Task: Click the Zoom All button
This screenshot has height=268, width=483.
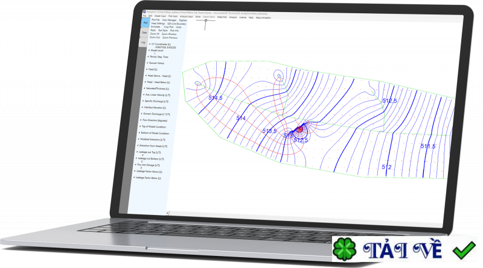Action: pos(155,34)
